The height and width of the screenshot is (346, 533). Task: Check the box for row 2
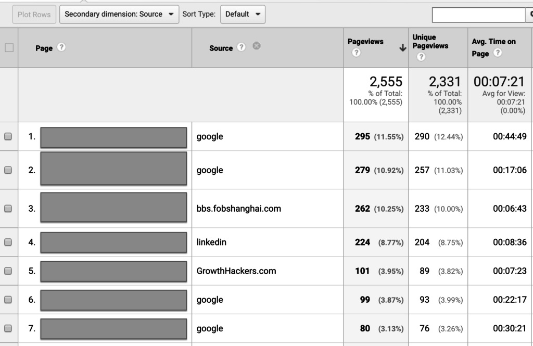8,170
